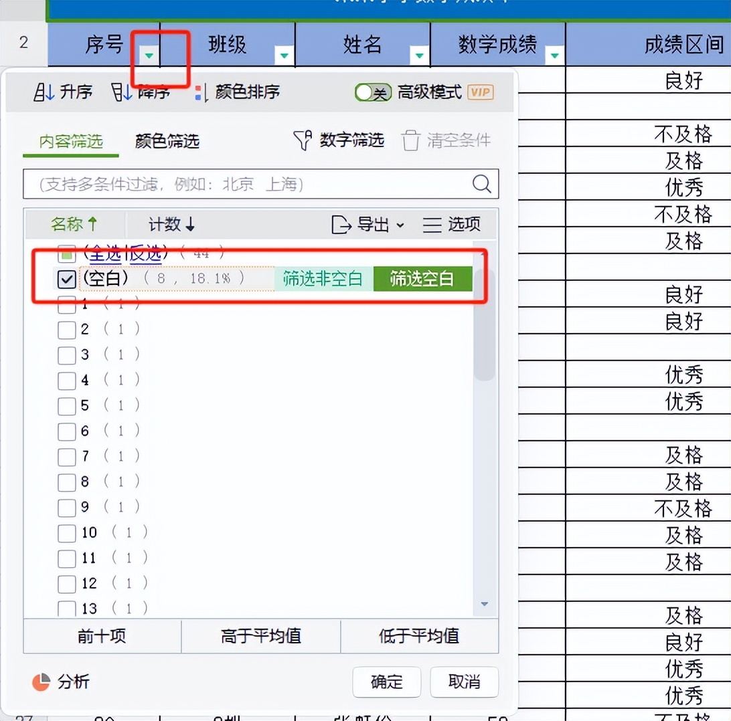Switch to 颜色筛选 tab

pyautogui.click(x=167, y=141)
